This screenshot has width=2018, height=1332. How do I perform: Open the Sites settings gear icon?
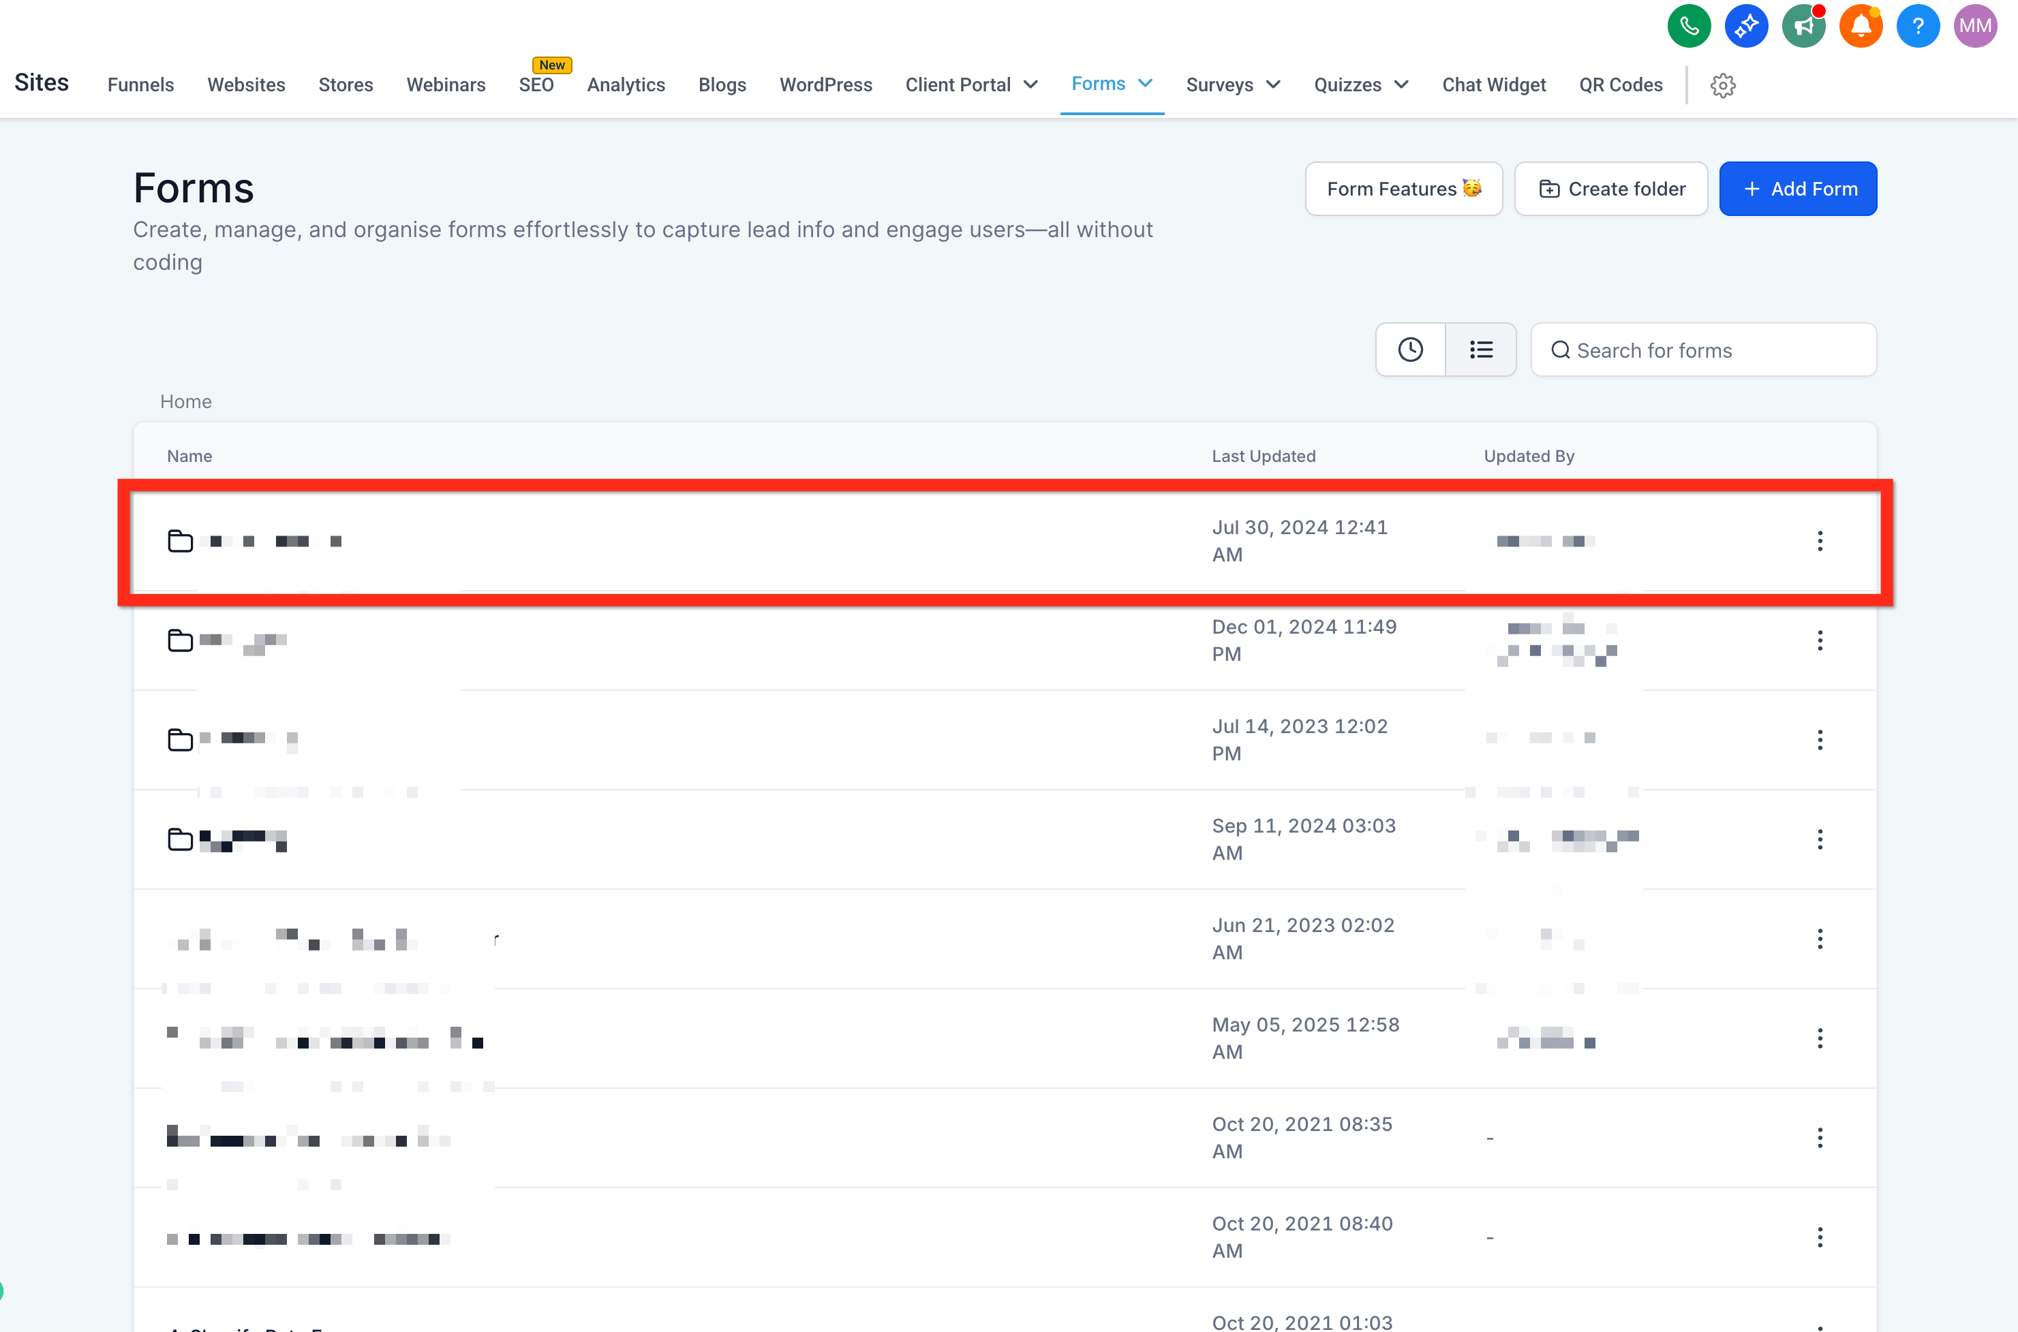pos(1722,85)
